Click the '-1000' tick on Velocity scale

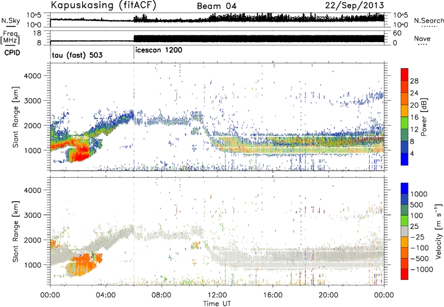point(421,269)
